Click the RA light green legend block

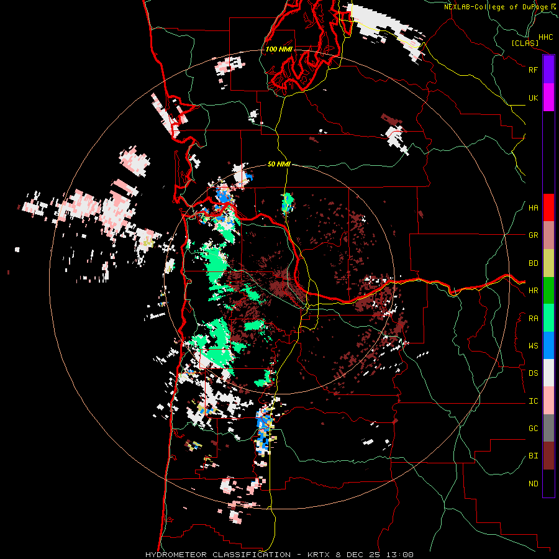tap(548, 318)
